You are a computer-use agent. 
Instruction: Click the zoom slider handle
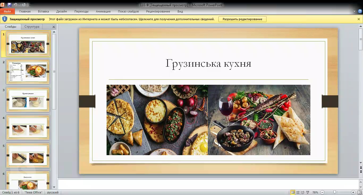[x=335, y=192]
